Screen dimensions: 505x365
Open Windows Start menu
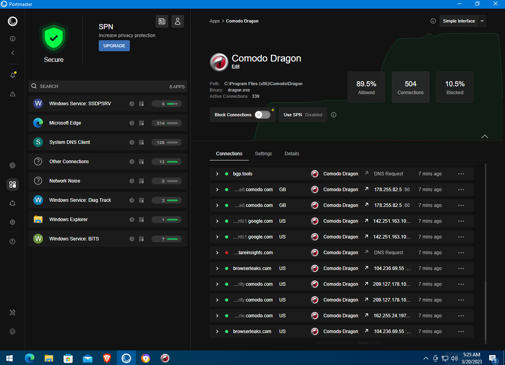[x=9, y=358]
